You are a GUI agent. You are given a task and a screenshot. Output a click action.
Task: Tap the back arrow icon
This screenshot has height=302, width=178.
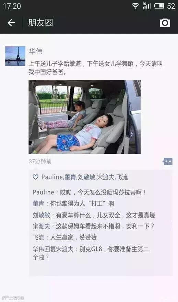tap(11, 23)
